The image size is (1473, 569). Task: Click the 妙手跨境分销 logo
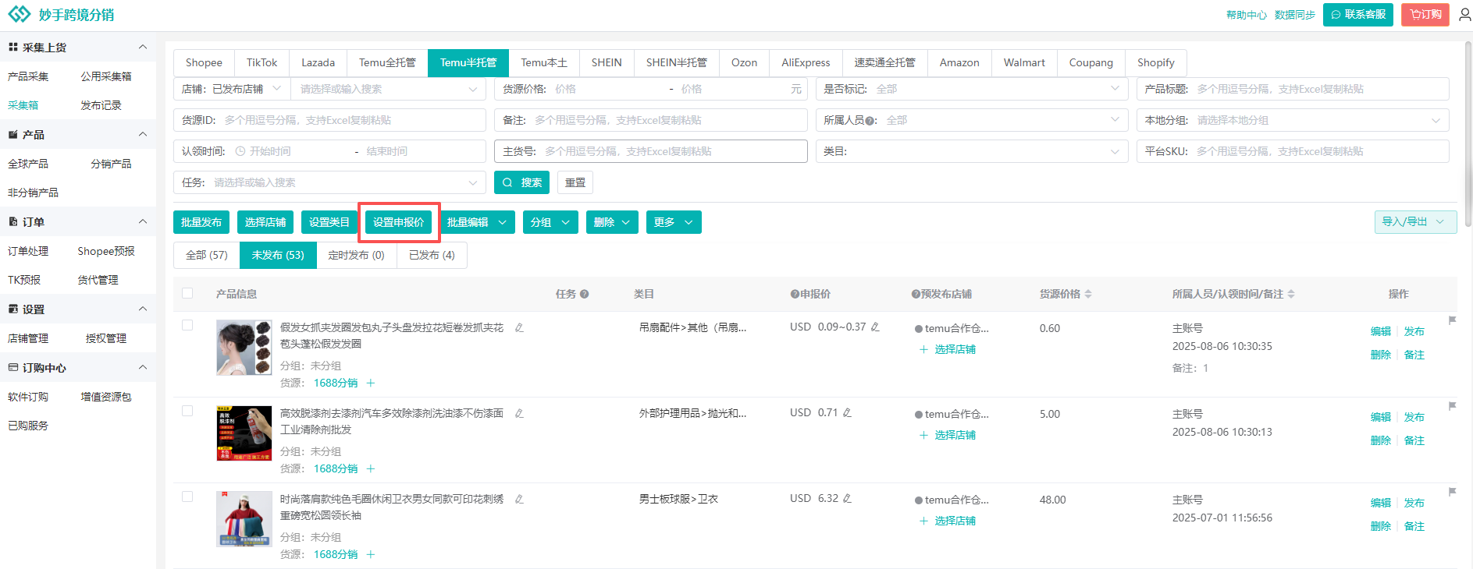coord(61,15)
